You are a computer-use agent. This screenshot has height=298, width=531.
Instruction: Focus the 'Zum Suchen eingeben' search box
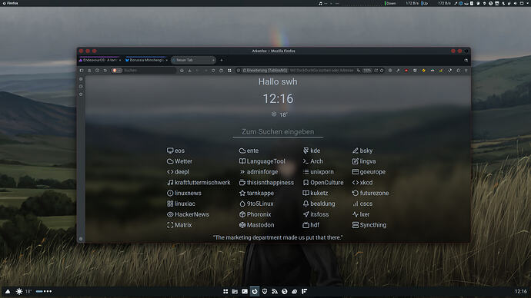278,132
